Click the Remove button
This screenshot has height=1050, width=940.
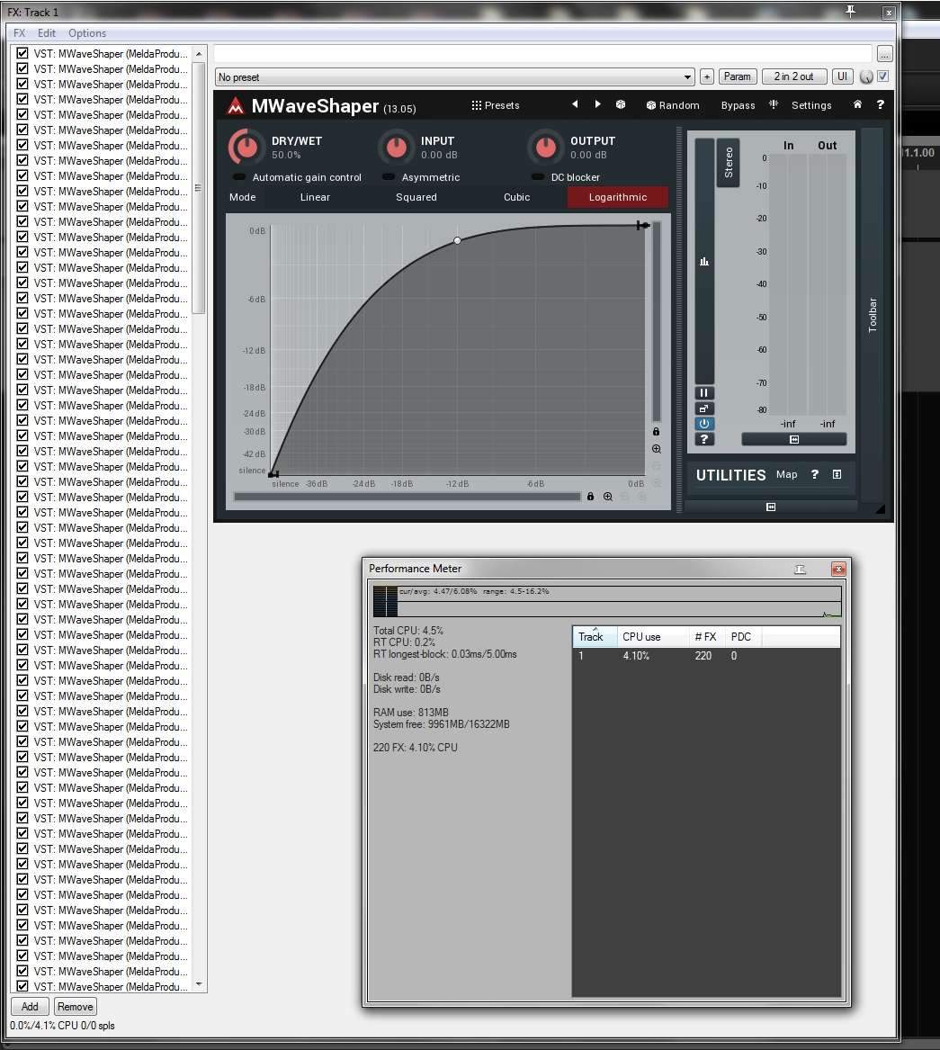[75, 1007]
